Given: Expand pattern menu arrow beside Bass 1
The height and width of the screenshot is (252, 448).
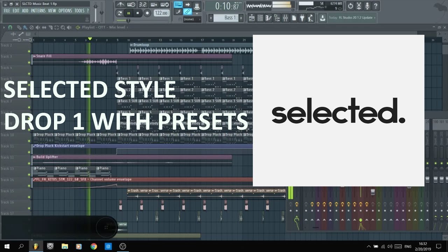Looking at the screenshot, I should [x=211, y=18].
